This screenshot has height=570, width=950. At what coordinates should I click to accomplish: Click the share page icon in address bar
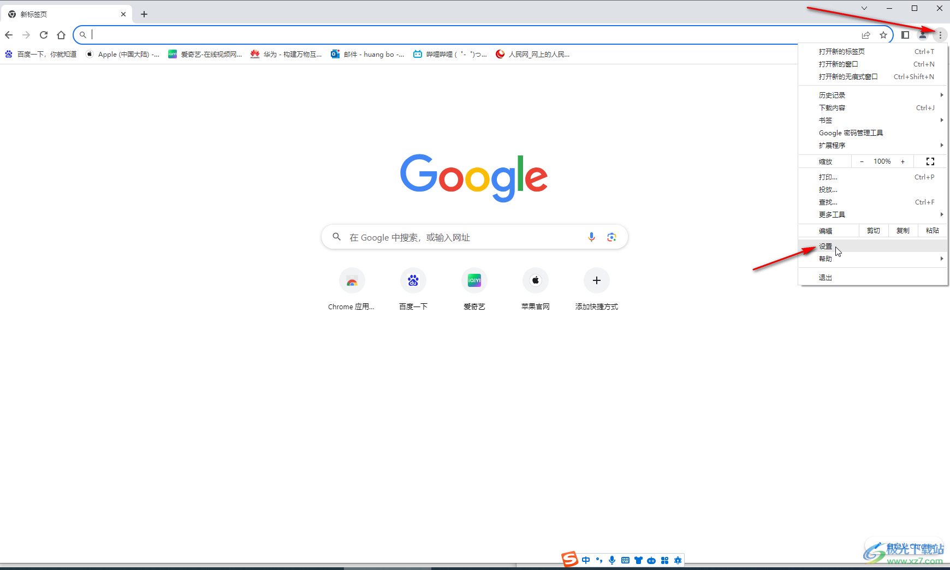(866, 35)
